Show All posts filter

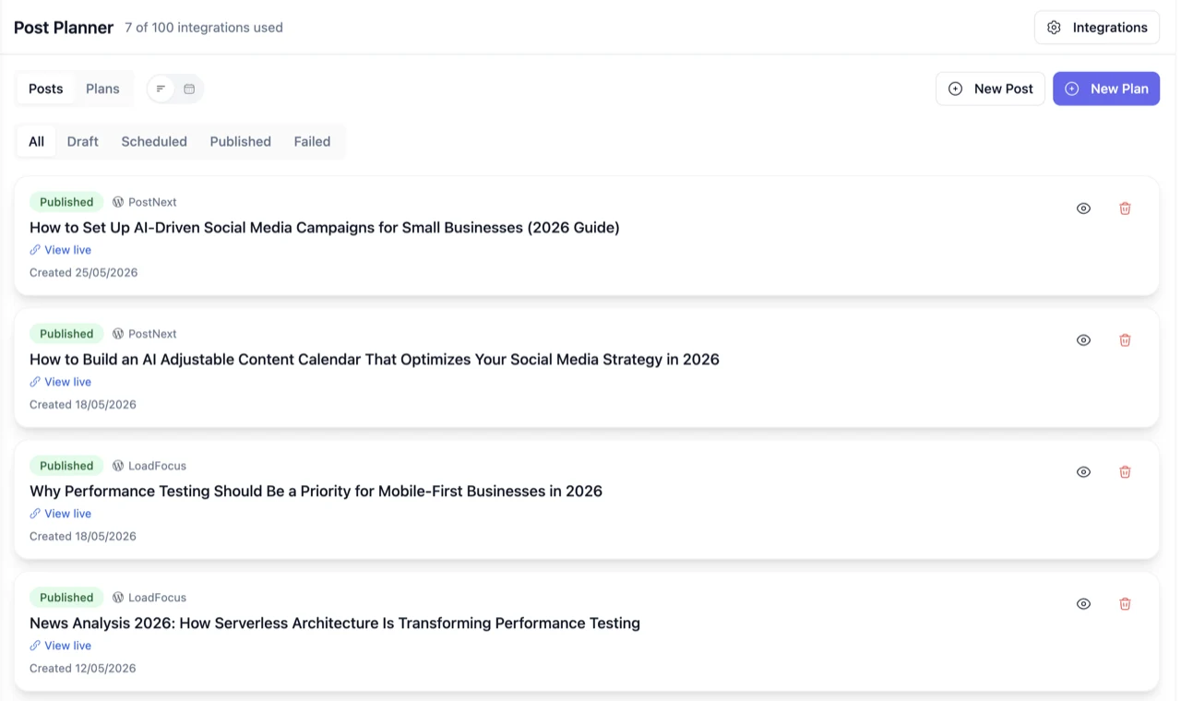pos(36,141)
